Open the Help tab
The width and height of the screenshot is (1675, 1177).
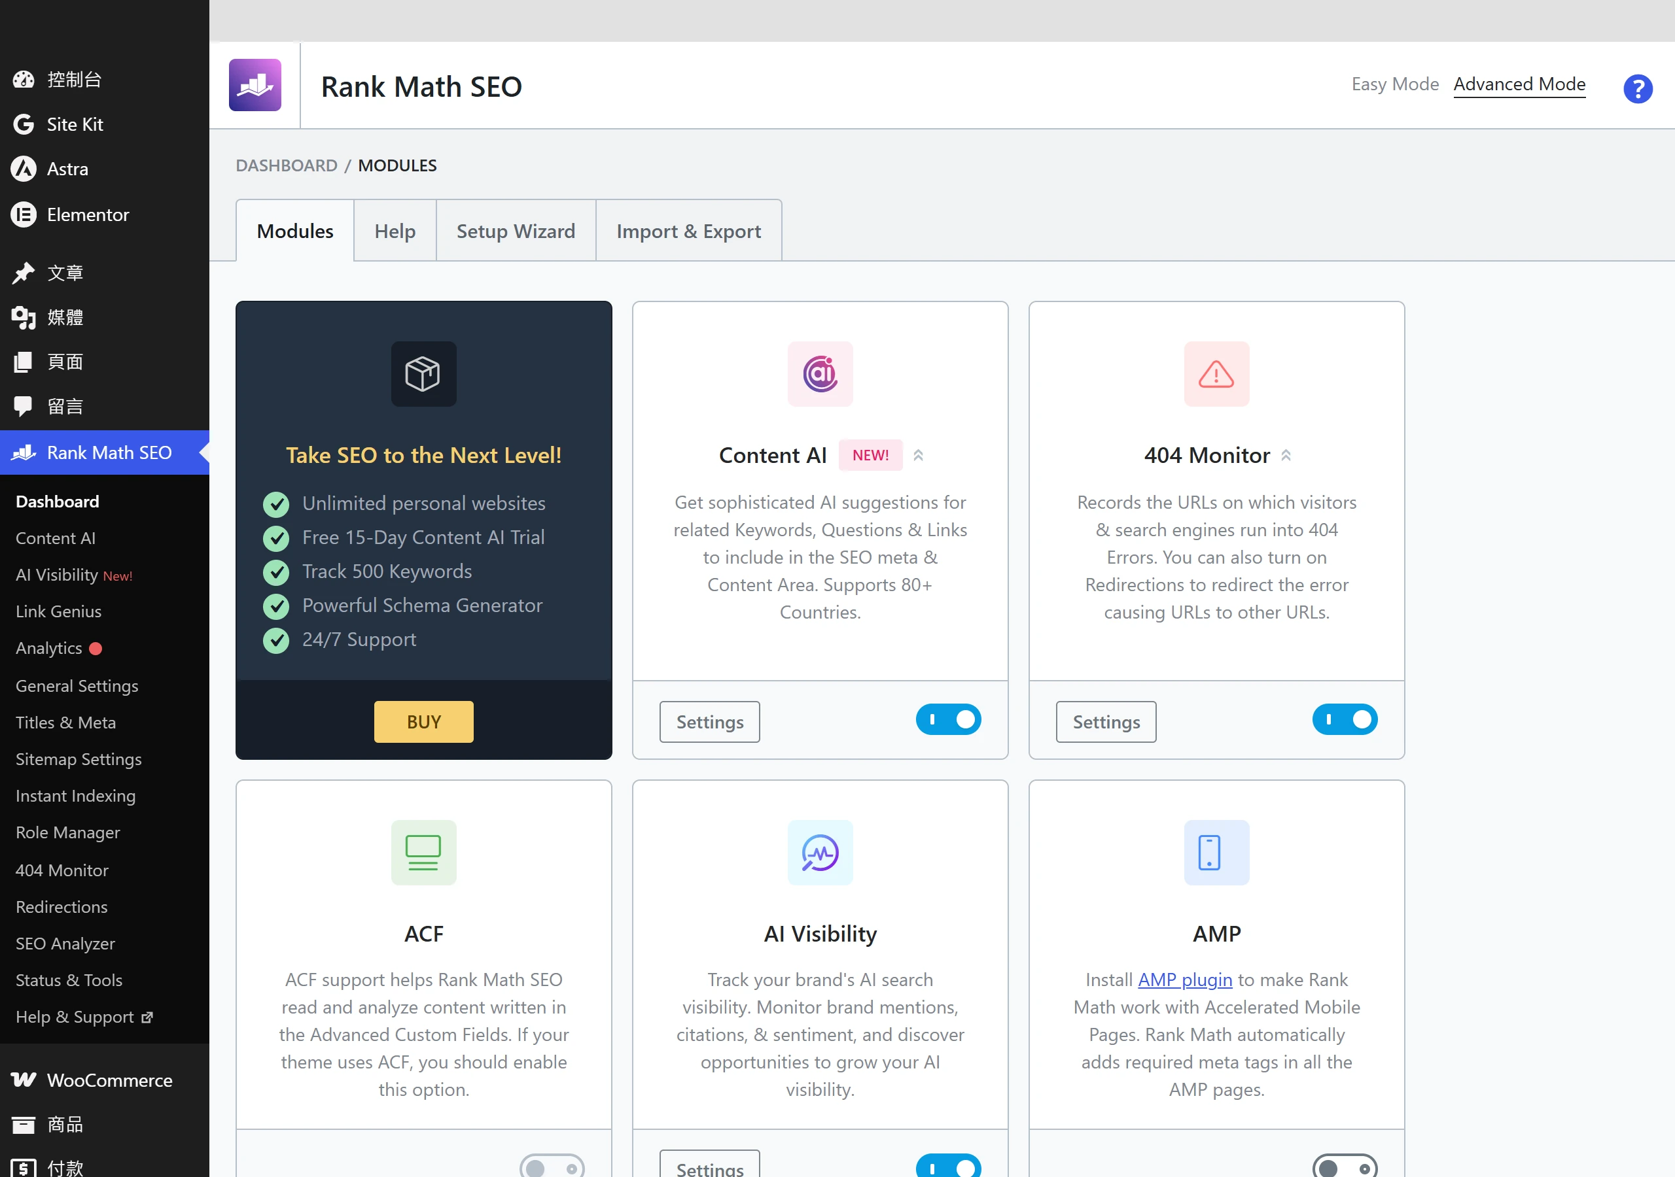(395, 230)
